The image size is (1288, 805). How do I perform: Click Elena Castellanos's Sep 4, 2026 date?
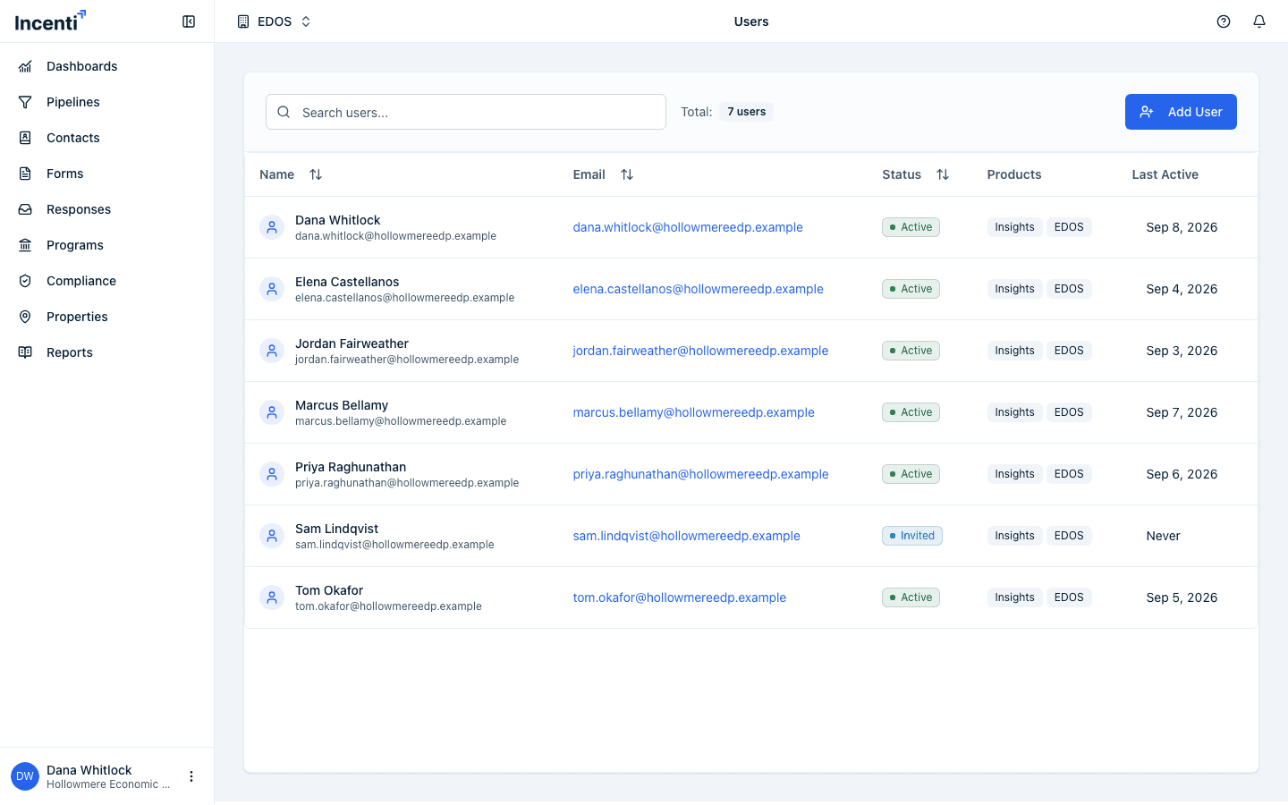point(1182,289)
